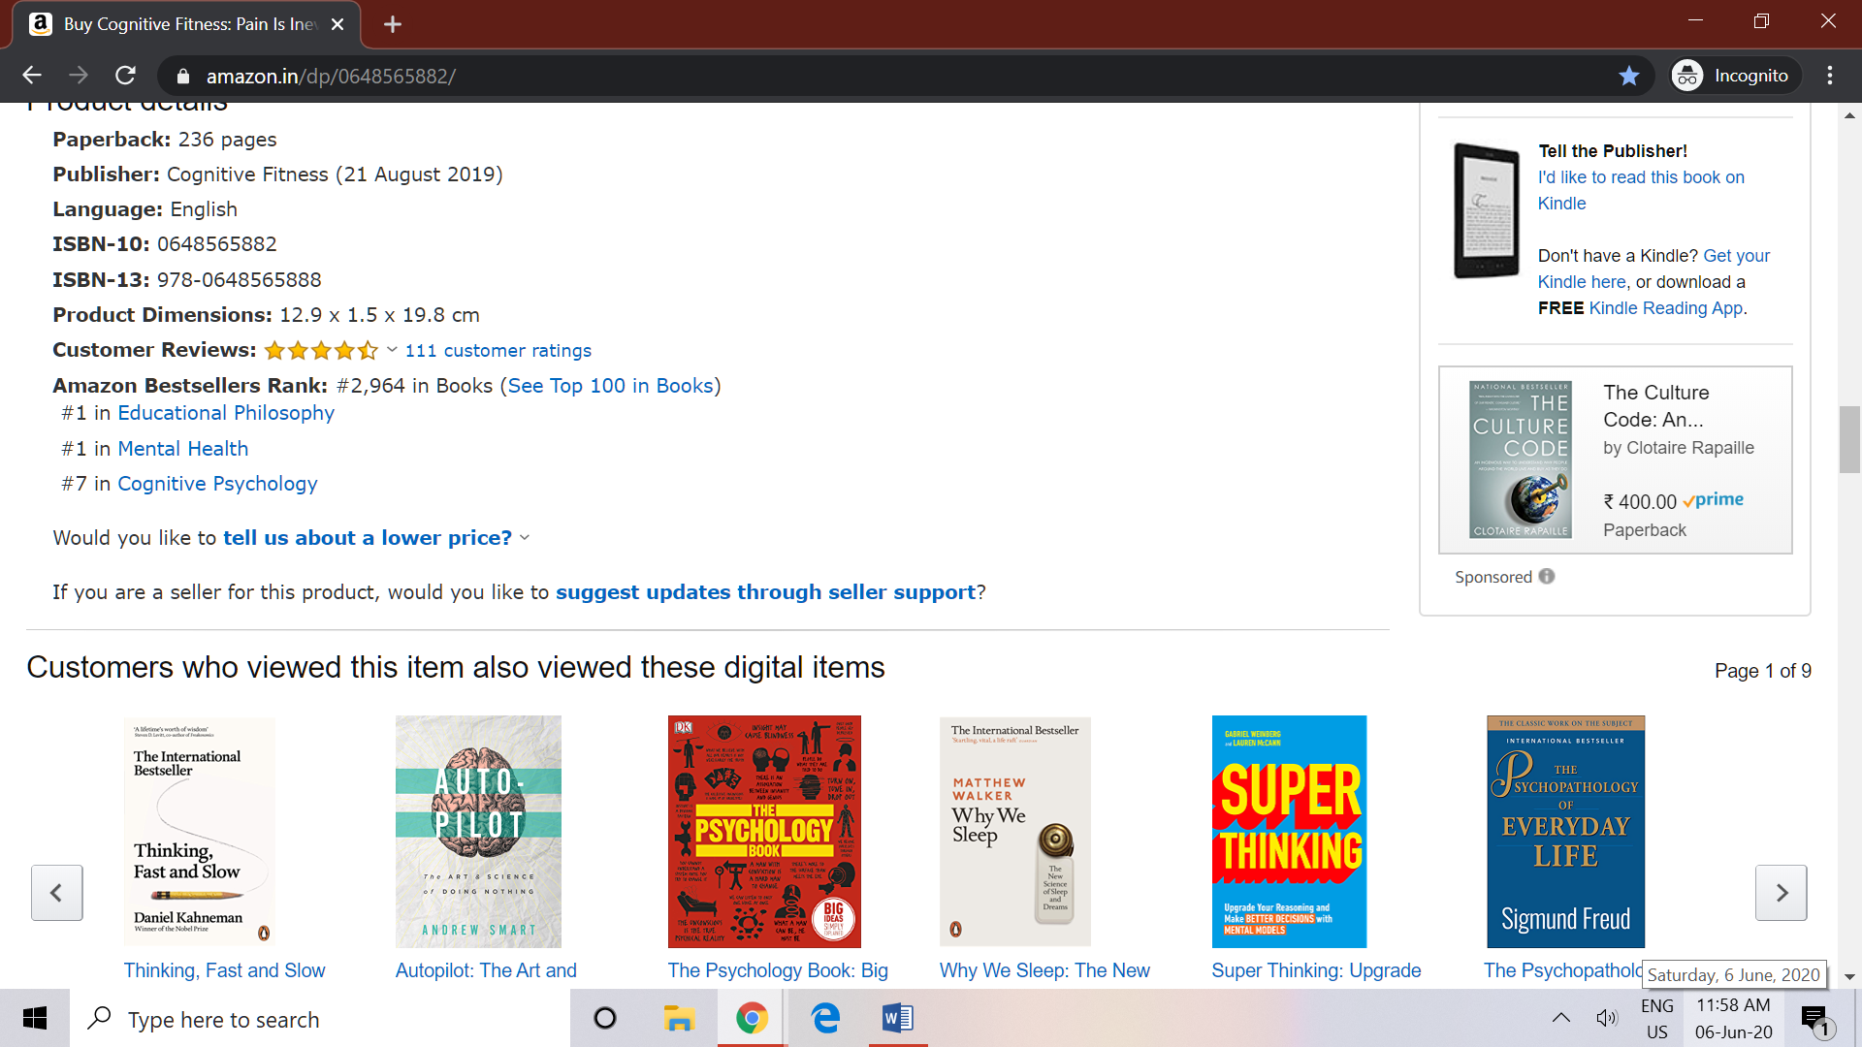Click Thinking, Fast and Slow title link
The height and width of the screenshot is (1047, 1862).
point(224,970)
